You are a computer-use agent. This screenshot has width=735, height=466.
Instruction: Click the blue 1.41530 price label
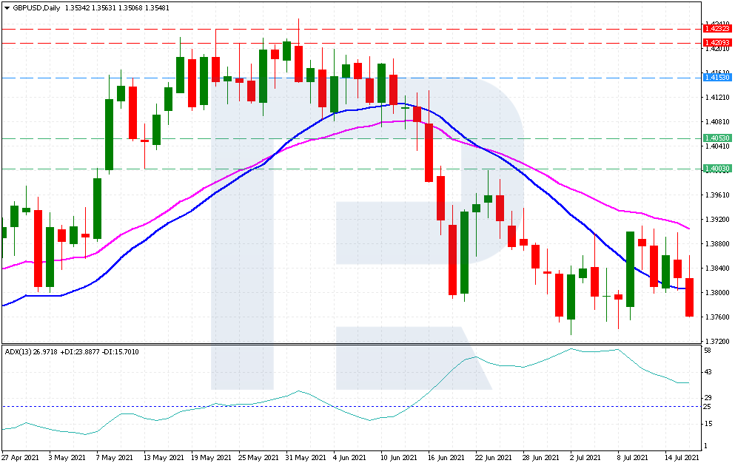(717, 78)
